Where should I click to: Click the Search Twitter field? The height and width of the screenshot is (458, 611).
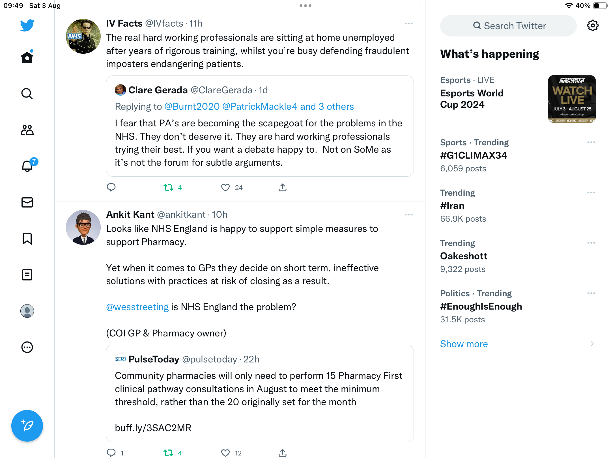click(508, 26)
